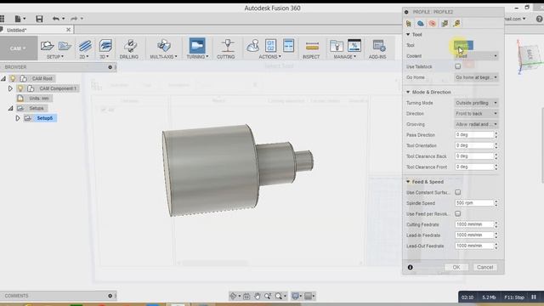544x306 pixels.
Task: Click the Task Manager icon in the Manage group
Action: [354, 45]
